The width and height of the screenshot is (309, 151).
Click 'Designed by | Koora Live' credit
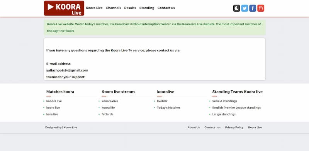[61, 127]
